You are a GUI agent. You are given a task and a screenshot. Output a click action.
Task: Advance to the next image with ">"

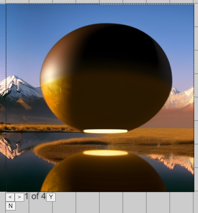pyautogui.click(x=19, y=197)
